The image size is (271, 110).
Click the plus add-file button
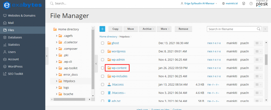(102, 29)
